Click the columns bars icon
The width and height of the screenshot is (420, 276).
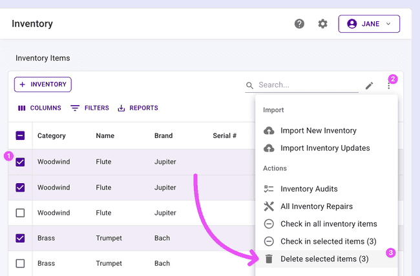click(x=21, y=108)
